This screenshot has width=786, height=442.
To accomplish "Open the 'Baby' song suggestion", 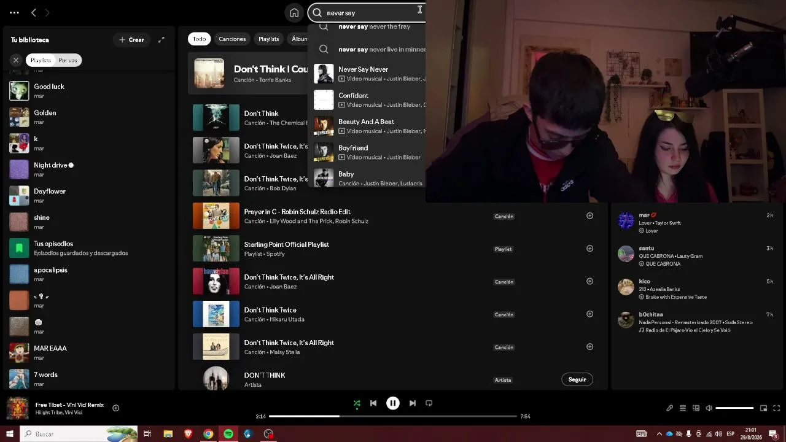I will 368,178.
